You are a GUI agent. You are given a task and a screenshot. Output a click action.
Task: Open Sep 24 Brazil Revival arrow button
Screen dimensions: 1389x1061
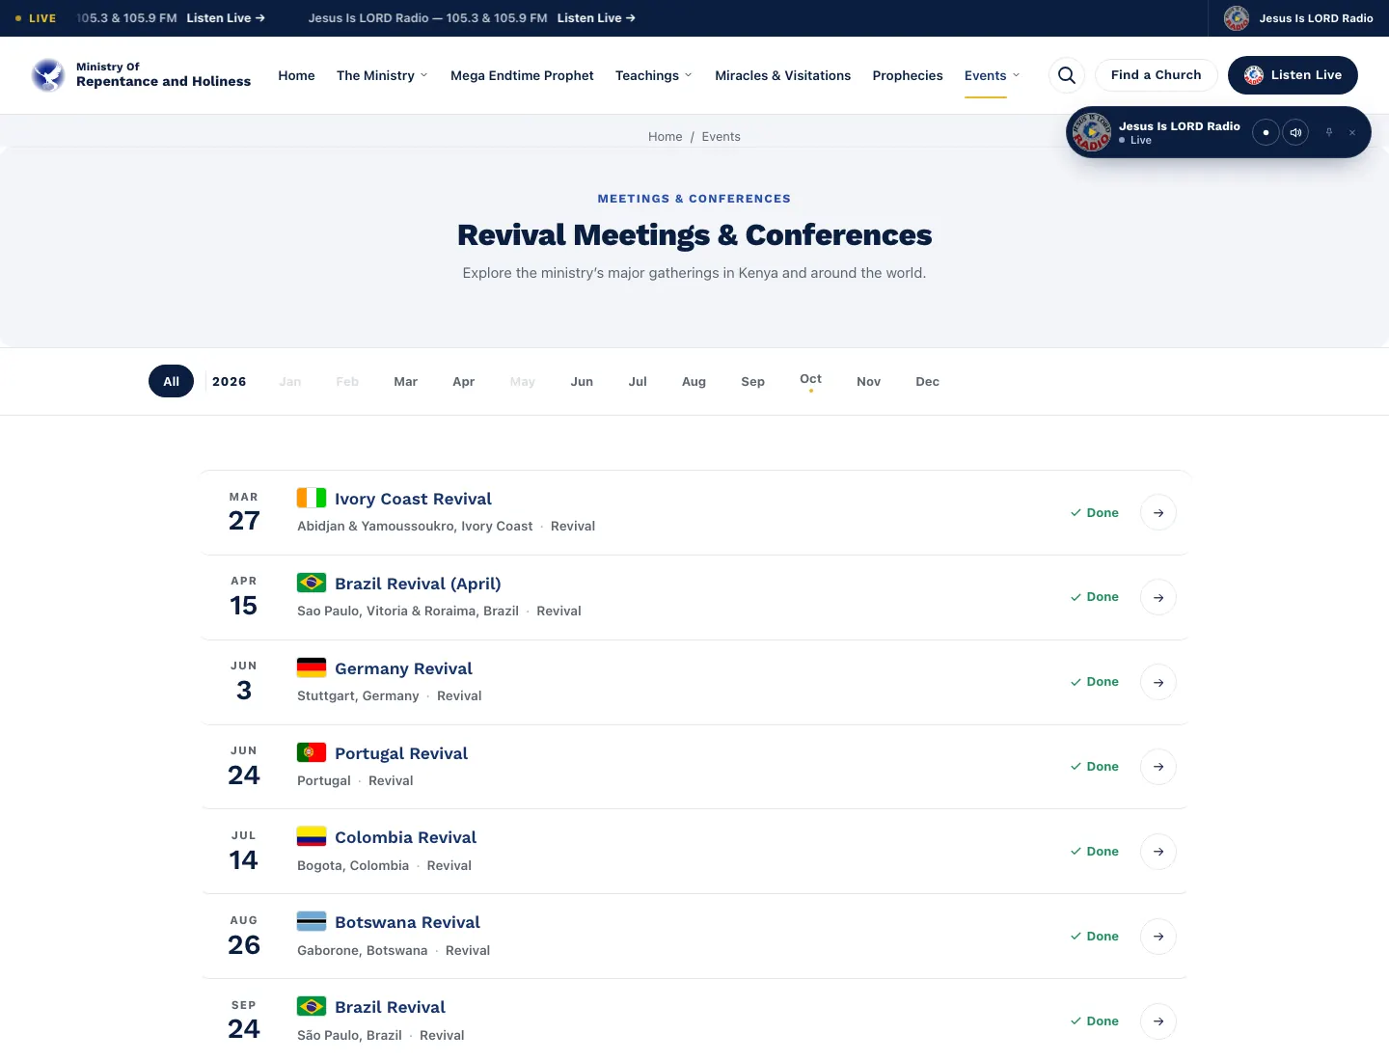[1158, 1021]
